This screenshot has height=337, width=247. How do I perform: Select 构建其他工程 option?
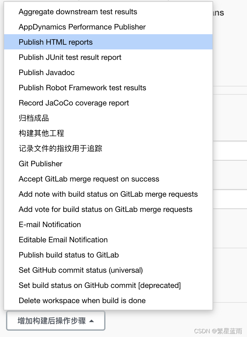coord(108,133)
